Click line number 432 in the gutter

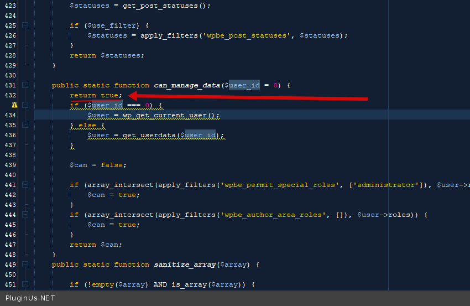click(9, 95)
